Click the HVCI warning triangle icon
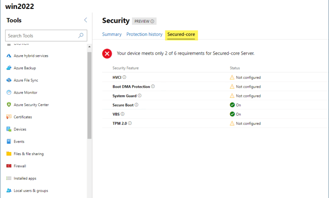 232,78
